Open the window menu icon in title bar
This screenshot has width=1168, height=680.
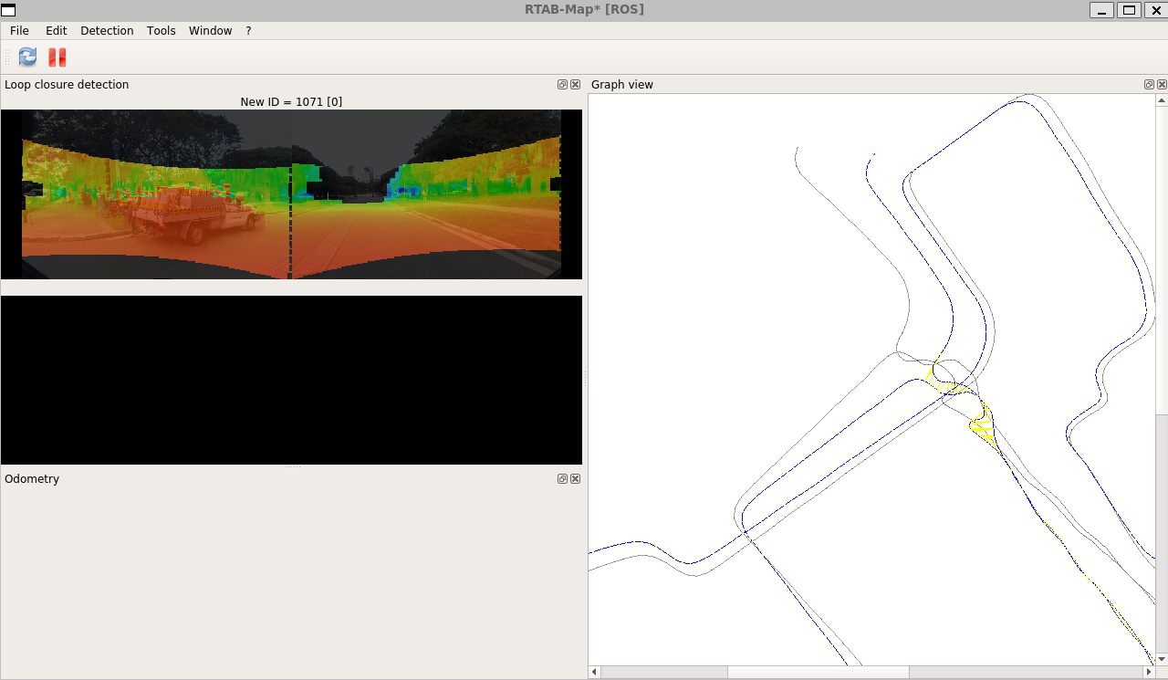pyautogui.click(x=8, y=10)
